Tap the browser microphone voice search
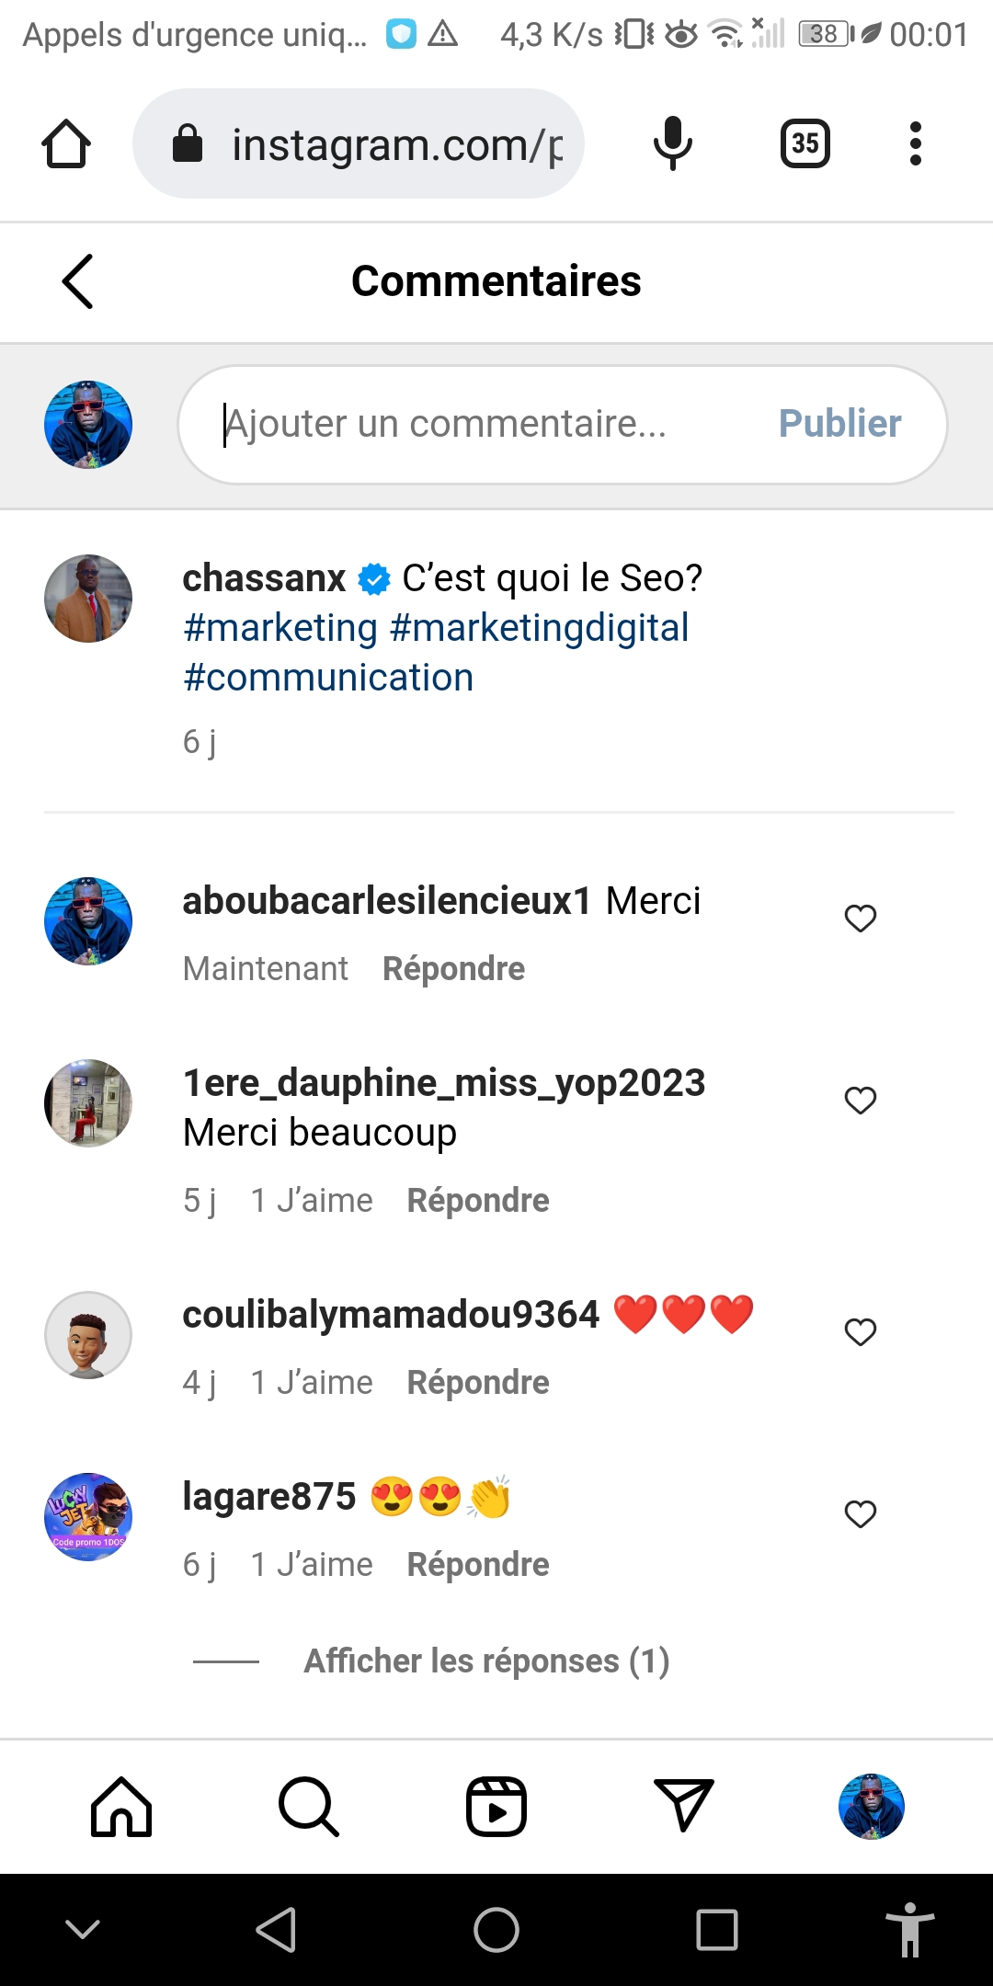This screenshot has width=993, height=1986. coord(673,143)
